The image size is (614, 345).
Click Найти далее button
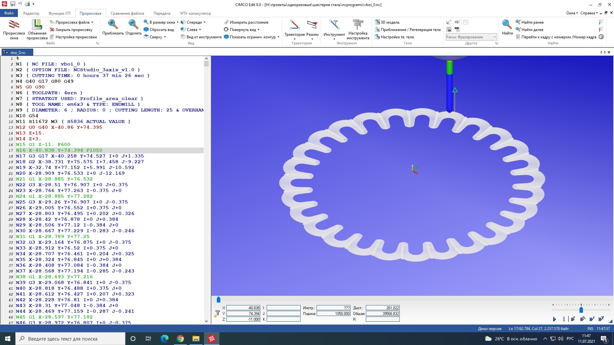[x=529, y=30]
